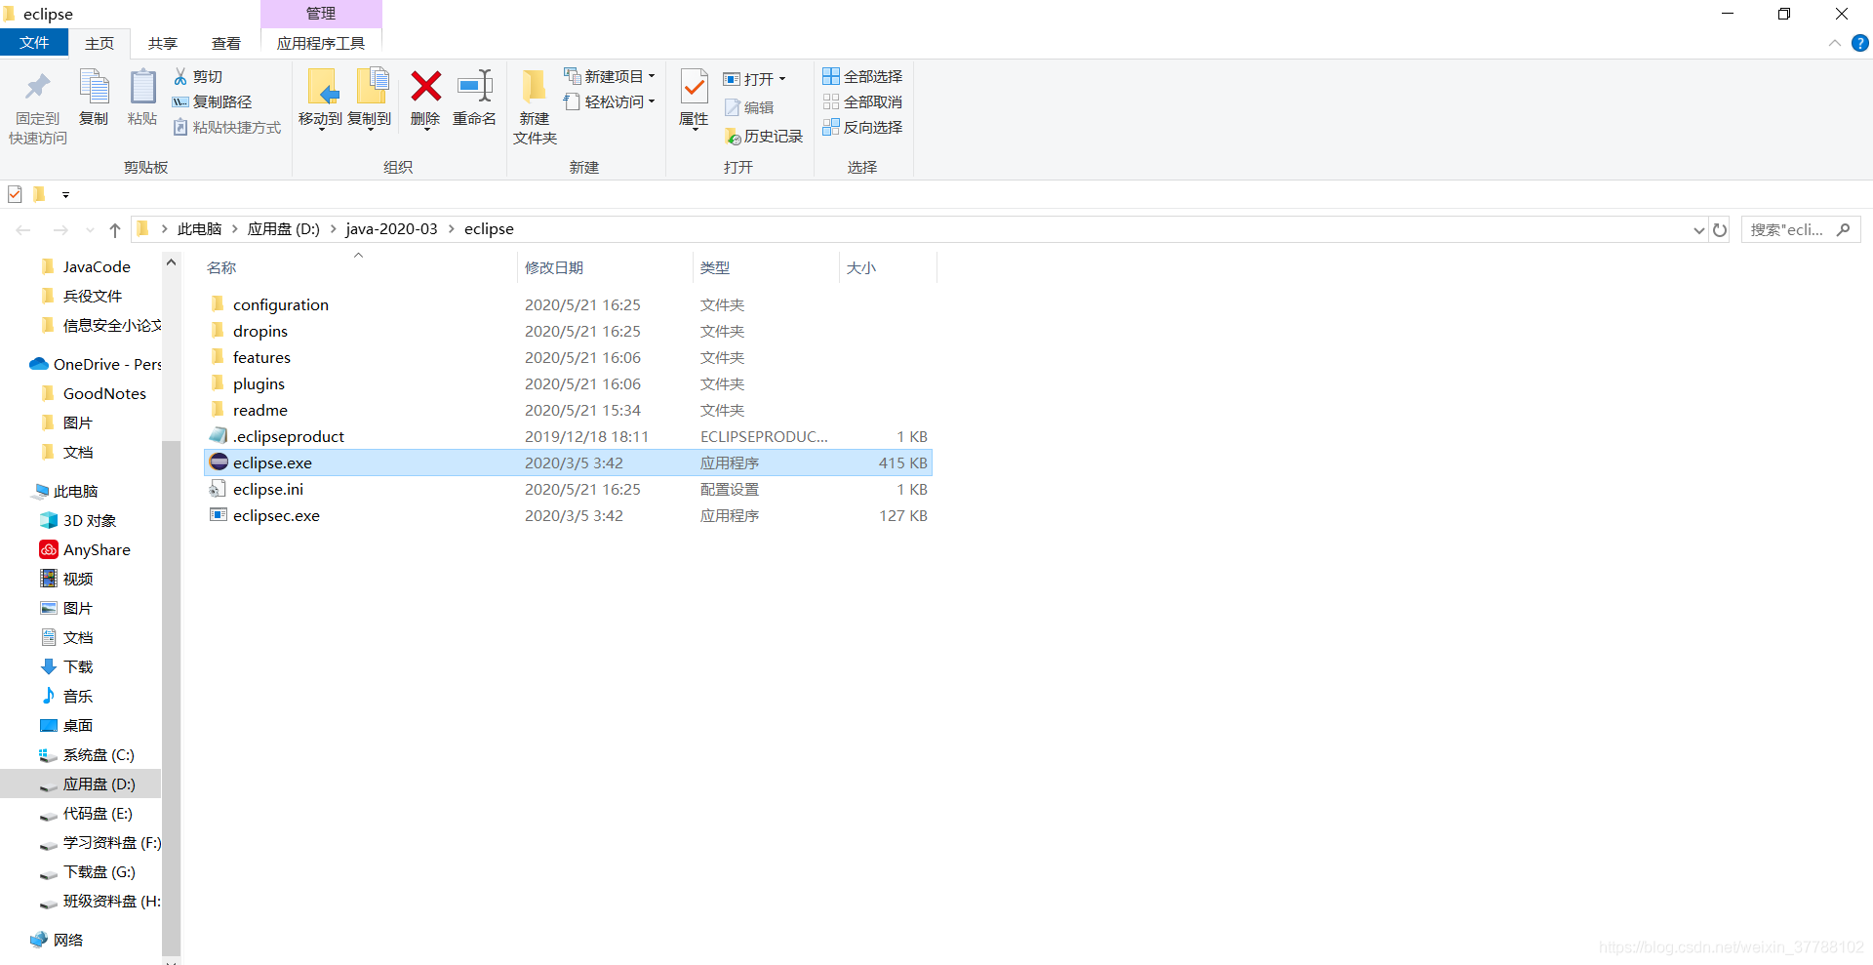1873x965 pixels.
Task: Switch to the 主页 ribbon tab
Action: (x=100, y=43)
